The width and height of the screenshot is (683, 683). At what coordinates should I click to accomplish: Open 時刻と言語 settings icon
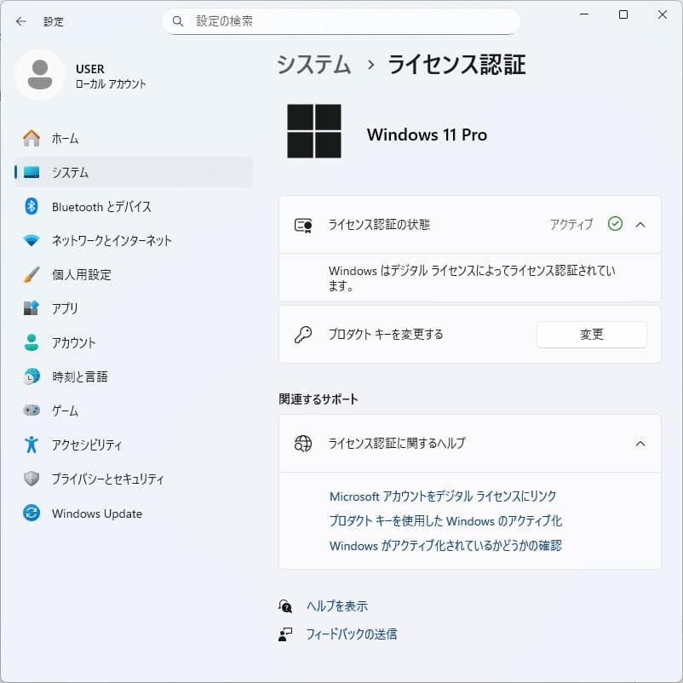pos(32,376)
